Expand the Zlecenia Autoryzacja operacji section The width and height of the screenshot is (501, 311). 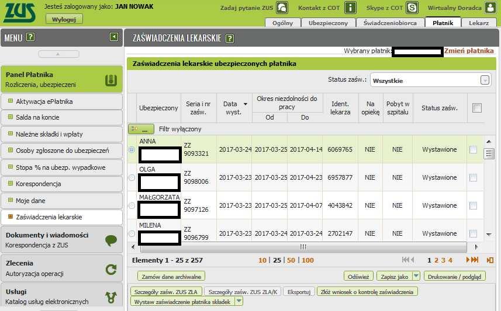point(61,268)
